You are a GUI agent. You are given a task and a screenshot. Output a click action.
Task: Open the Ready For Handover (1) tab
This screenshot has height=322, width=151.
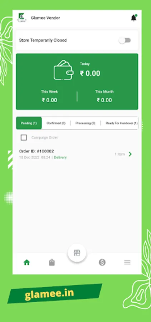(x=121, y=123)
